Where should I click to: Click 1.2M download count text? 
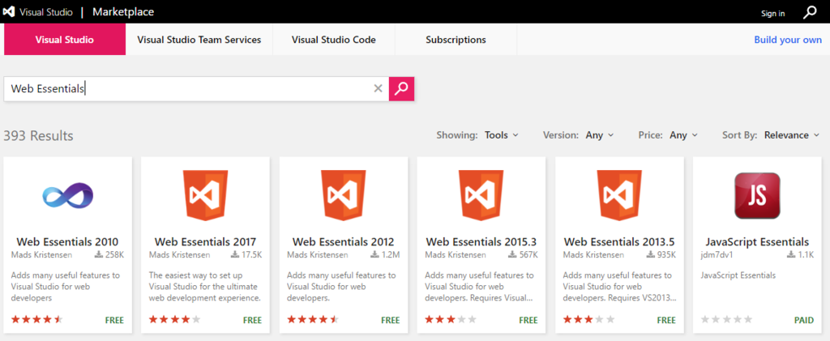[390, 255]
